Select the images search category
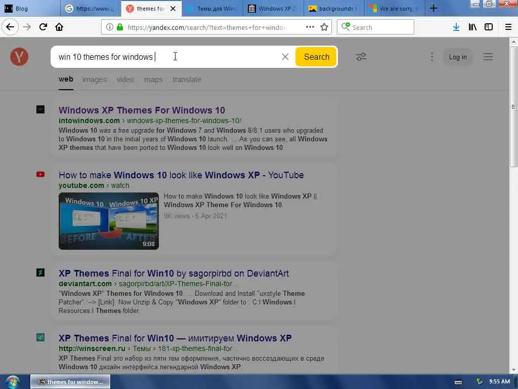Viewport: 518px width, 389px height. (94, 80)
